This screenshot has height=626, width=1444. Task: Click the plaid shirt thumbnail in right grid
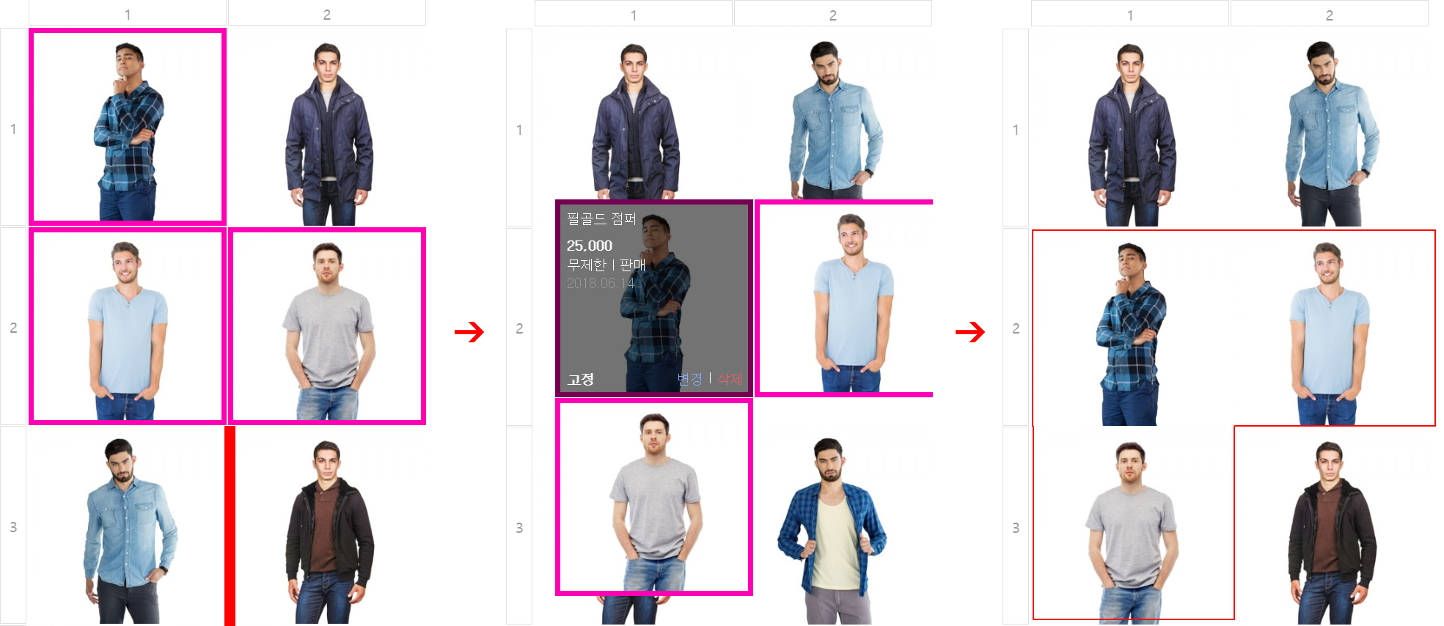(1130, 328)
